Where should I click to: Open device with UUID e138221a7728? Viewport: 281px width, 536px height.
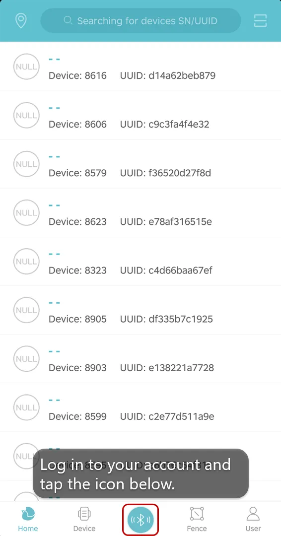click(140, 359)
